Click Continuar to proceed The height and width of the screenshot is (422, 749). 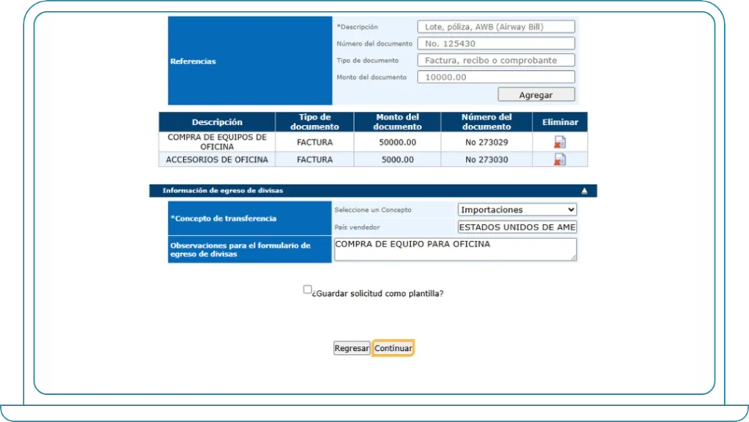393,348
